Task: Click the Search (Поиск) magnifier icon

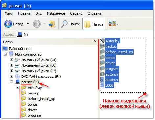Action: (x=64, y=24)
